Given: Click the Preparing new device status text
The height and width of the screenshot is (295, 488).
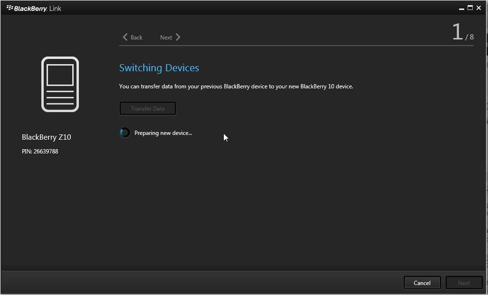Looking at the screenshot, I should [x=163, y=133].
